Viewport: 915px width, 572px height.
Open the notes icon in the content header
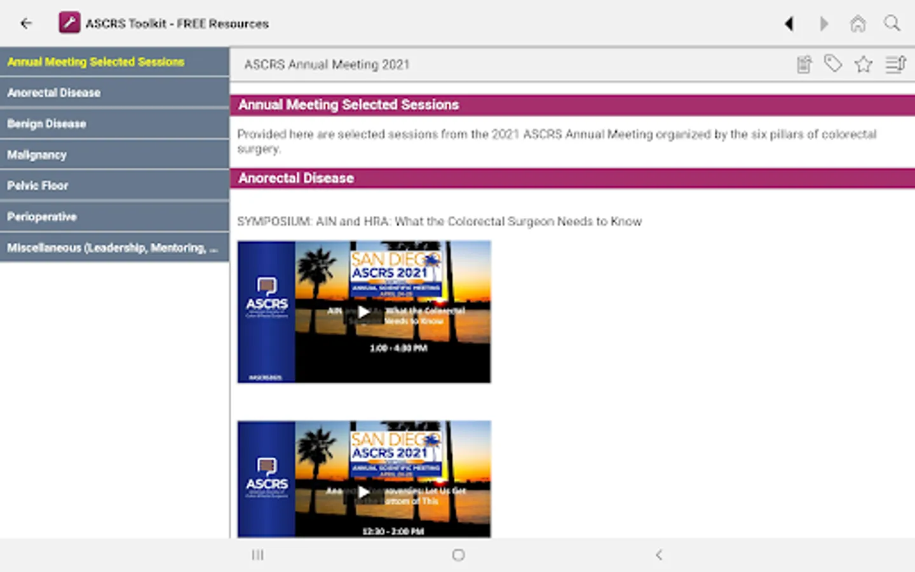pyautogui.click(x=804, y=64)
